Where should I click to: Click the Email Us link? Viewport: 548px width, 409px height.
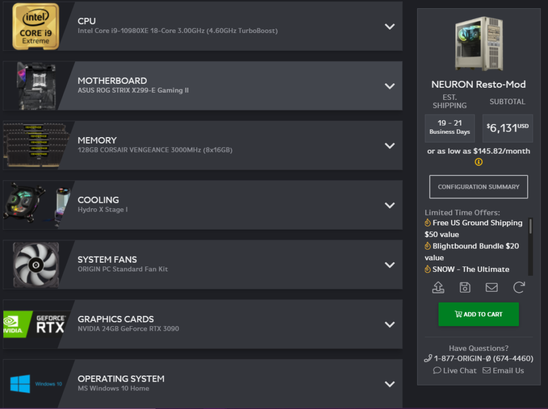[x=503, y=371]
